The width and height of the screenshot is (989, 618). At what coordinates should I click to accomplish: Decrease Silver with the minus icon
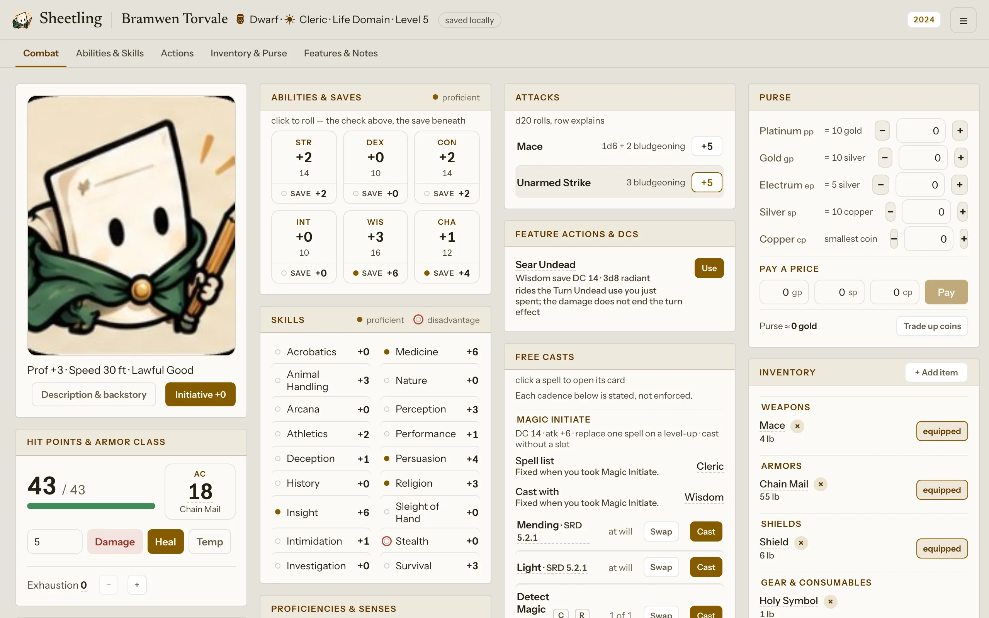click(x=890, y=212)
